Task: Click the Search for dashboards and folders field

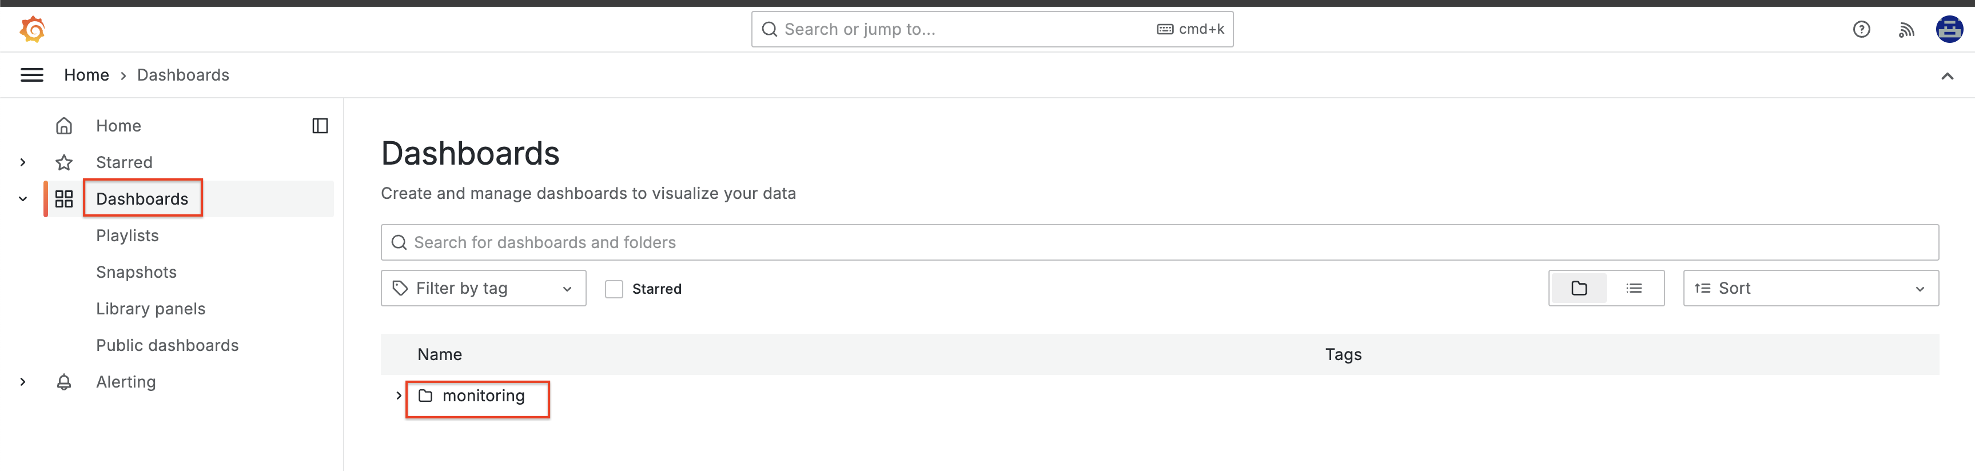Action: tap(1159, 242)
